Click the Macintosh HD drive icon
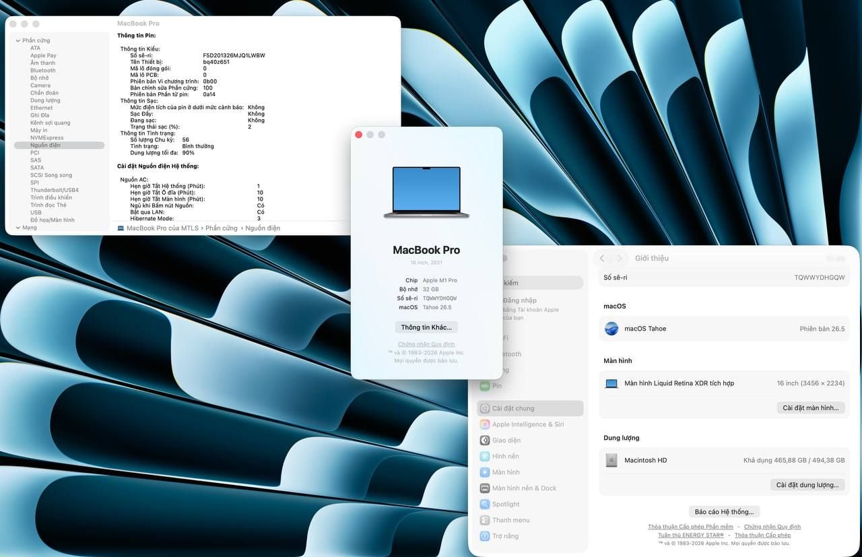This screenshot has width=862, height=557. pos(611,460)
